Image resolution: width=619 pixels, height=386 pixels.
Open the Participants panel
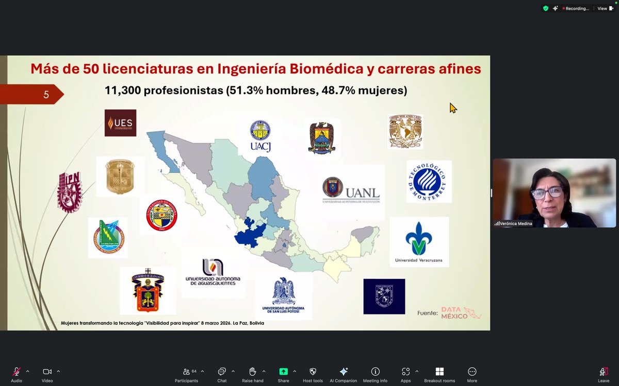pos(186,374)
